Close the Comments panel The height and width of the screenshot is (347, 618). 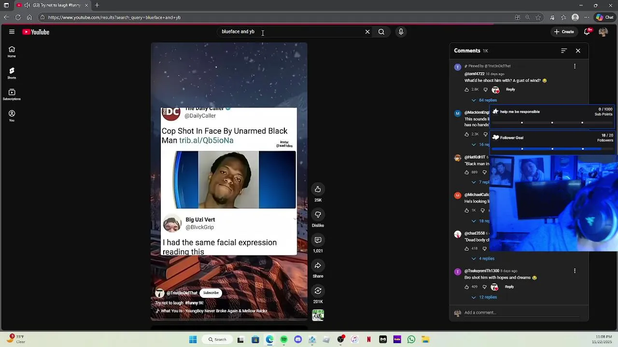click(578, 51)
